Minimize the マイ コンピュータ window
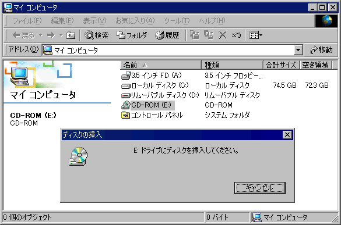The width and height of the screenshot is (341, 225). [312, 8]
